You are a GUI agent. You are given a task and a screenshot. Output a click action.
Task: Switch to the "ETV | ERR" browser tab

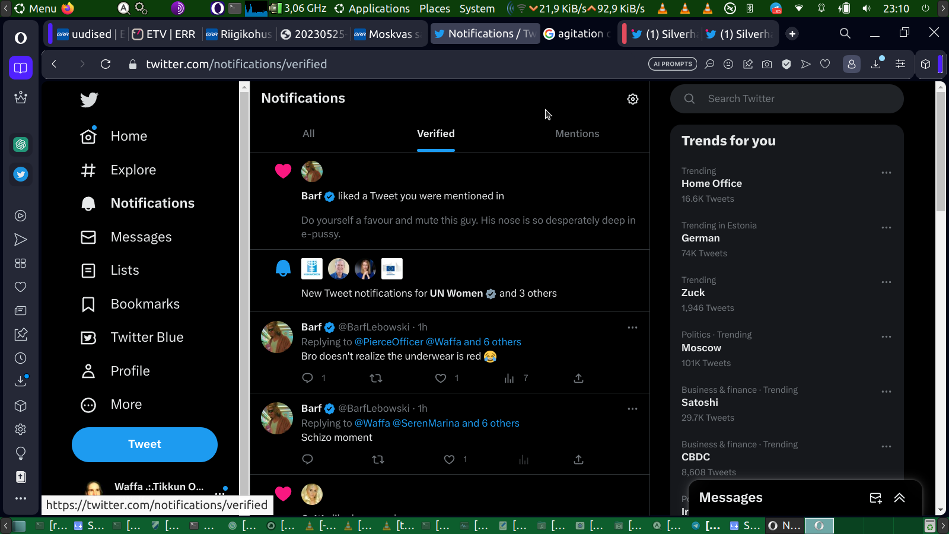[164, 34]
